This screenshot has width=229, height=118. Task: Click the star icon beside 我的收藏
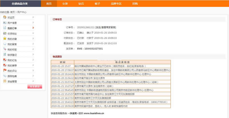pos(5,38)
